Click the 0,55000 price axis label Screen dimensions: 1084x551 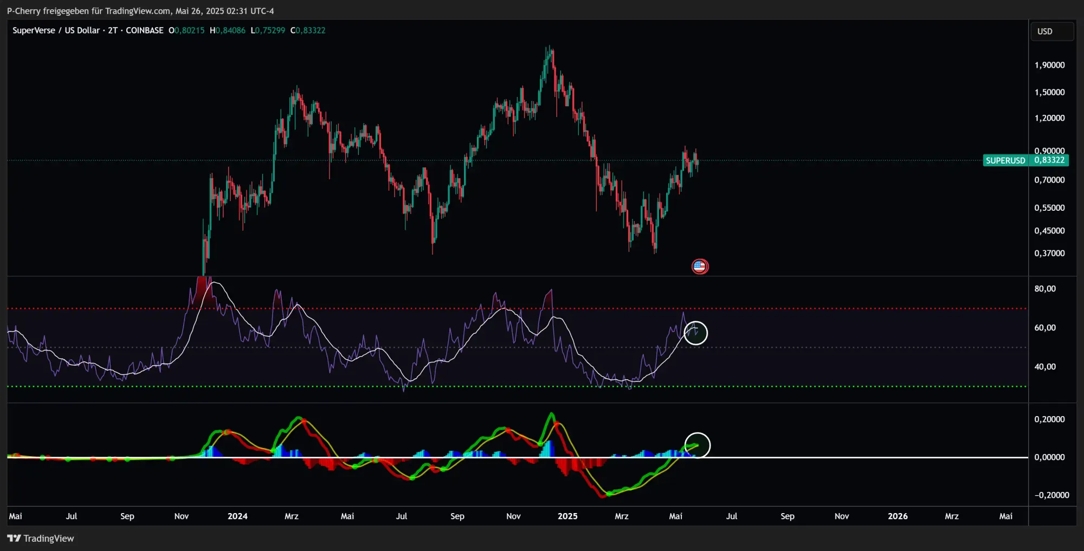click(1049, 208)
